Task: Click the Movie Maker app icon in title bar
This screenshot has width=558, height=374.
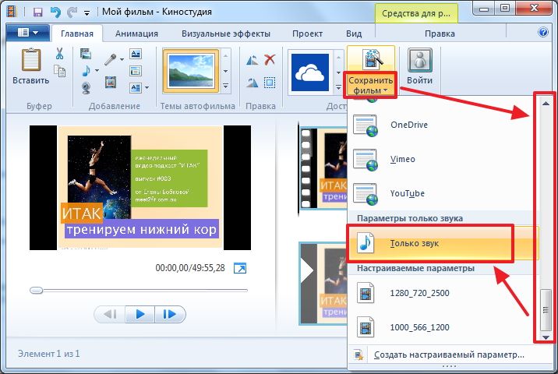Action: [12, 12]
